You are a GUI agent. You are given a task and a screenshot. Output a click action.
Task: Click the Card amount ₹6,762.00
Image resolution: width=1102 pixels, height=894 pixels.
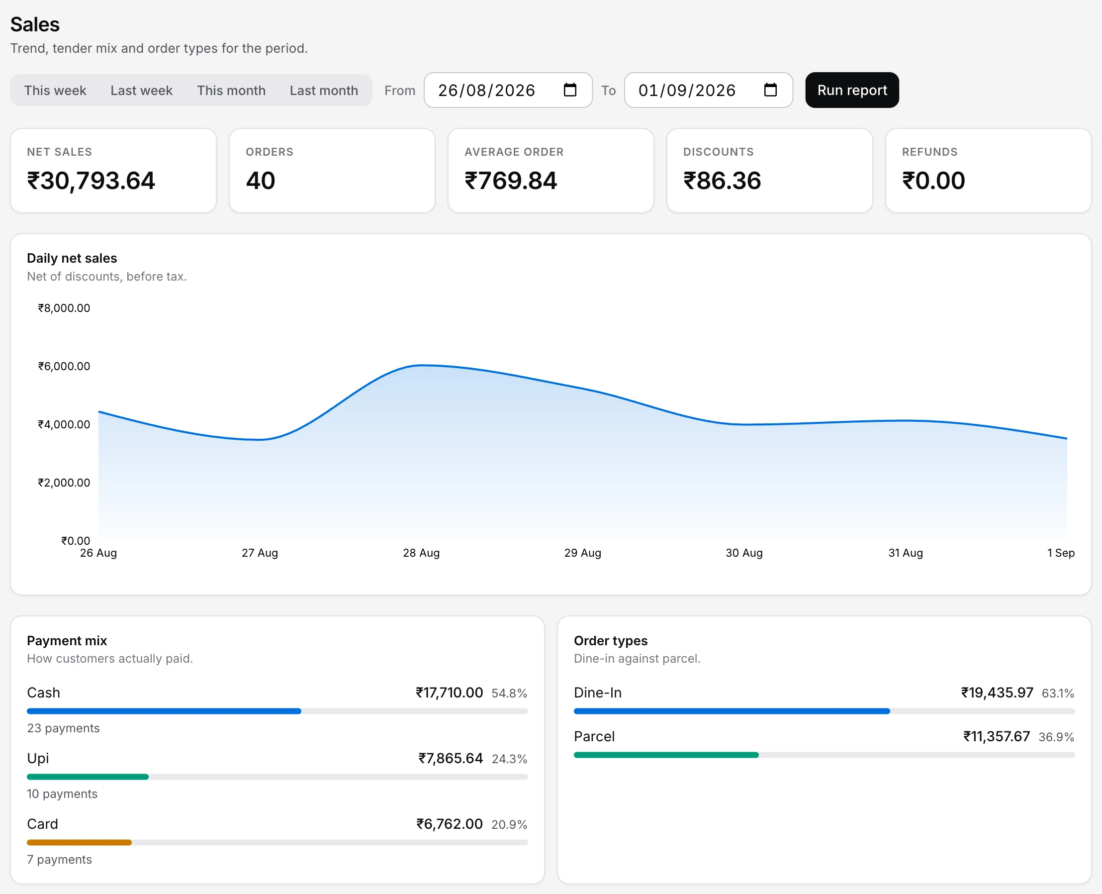(450, 824)
